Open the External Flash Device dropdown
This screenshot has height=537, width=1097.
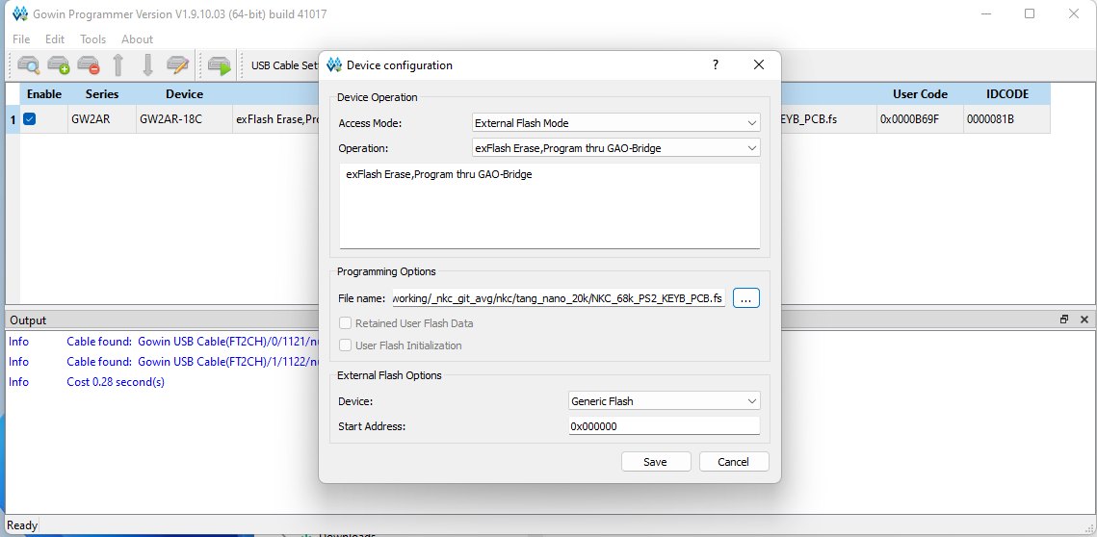pyautogui.click(x=664, y=401)
